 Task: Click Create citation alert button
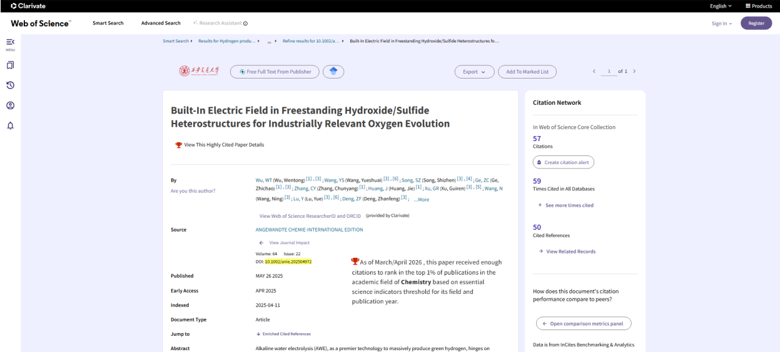pos(564,162)
